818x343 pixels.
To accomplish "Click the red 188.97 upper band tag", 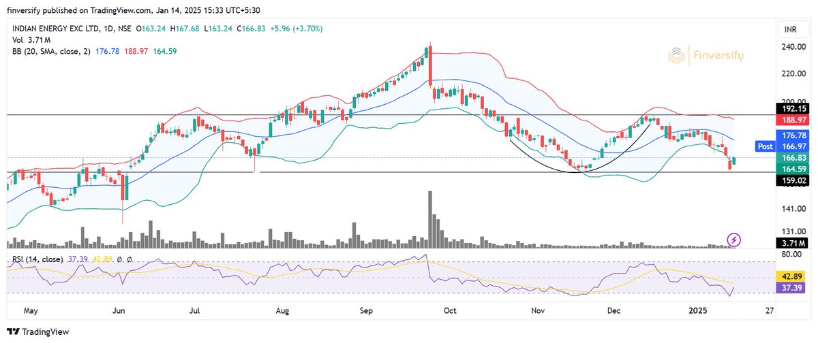I will (x=791, y=119).
